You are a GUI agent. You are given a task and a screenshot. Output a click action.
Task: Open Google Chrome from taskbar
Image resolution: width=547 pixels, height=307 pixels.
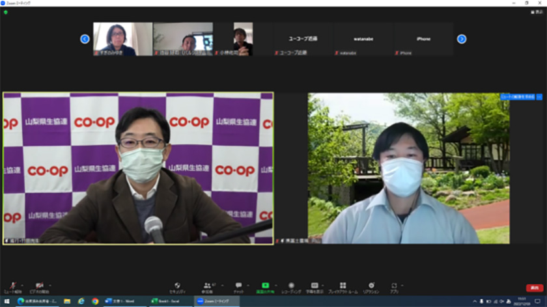point(95,301)
